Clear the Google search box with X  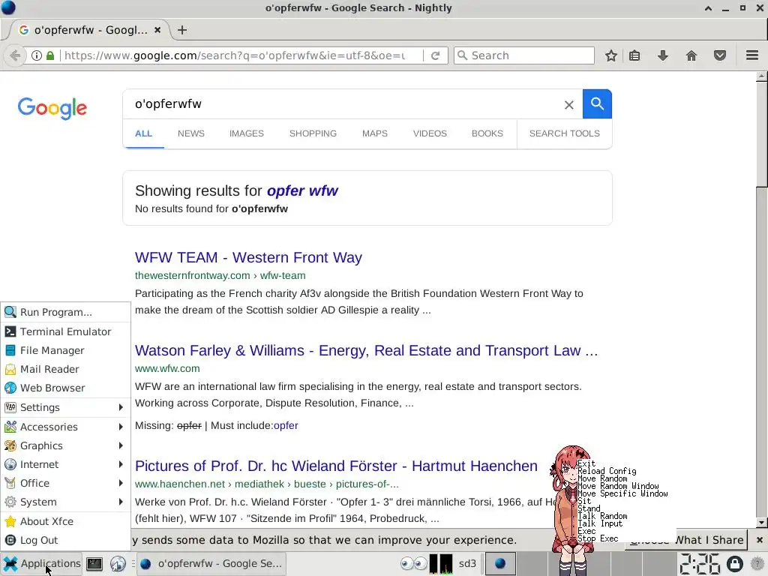tap(568, 105)
